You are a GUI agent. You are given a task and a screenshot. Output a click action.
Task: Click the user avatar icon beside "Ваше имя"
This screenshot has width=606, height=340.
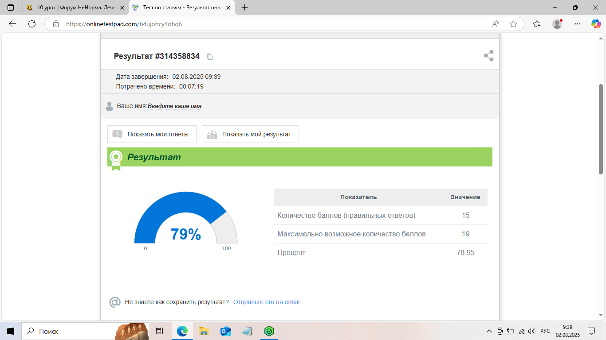tap(110, 106)
